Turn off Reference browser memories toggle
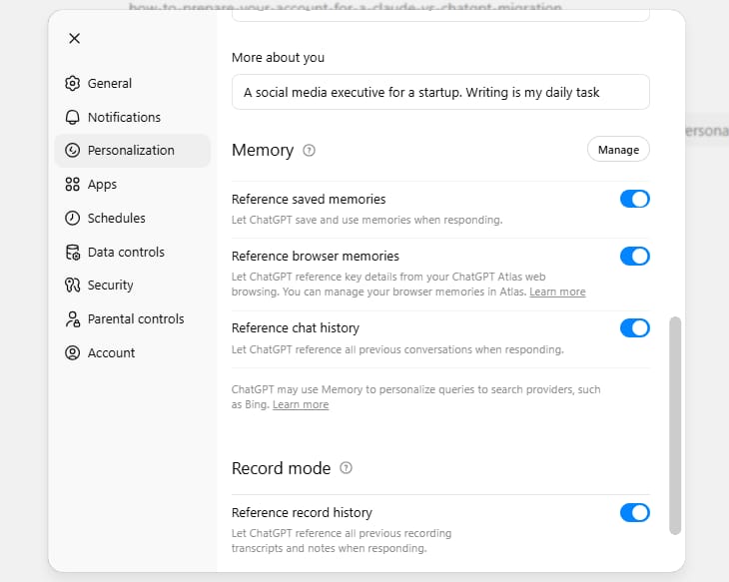This screenshot has height=582, width=729. 634,257
